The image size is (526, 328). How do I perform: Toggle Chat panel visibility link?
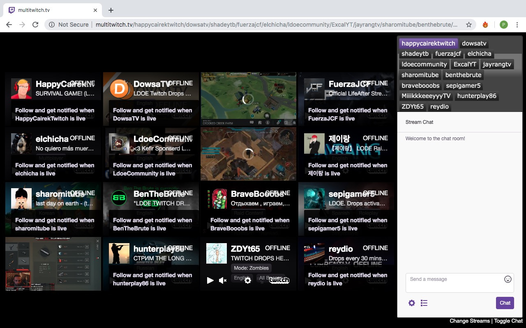pyautogui.click(x=508, y=321)
